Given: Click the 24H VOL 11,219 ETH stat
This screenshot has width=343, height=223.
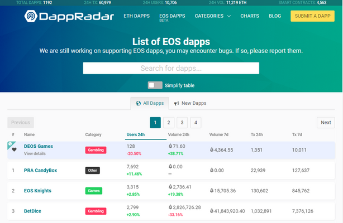Looking at the screenshot, I should [227, 3].
